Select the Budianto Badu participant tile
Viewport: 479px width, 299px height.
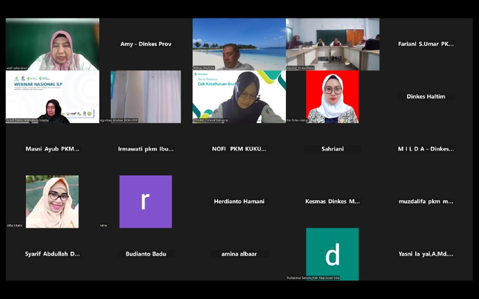(x=145, y=254)
